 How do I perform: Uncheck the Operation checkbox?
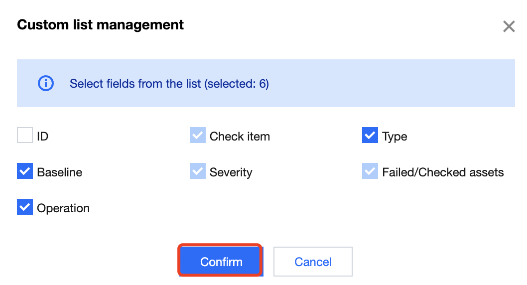tap(25, 207)
